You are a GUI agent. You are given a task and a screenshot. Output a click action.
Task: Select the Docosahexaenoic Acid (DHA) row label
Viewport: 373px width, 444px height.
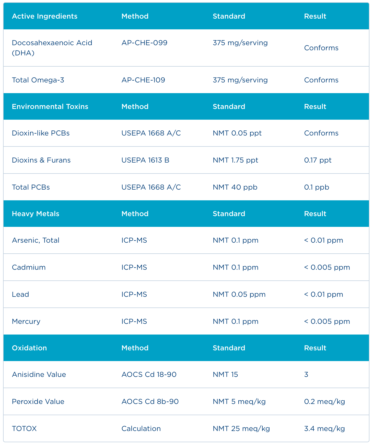pos(52,48)
